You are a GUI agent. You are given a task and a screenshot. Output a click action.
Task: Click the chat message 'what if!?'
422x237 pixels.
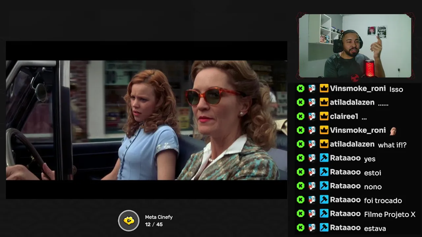click(x=392, y=145)
